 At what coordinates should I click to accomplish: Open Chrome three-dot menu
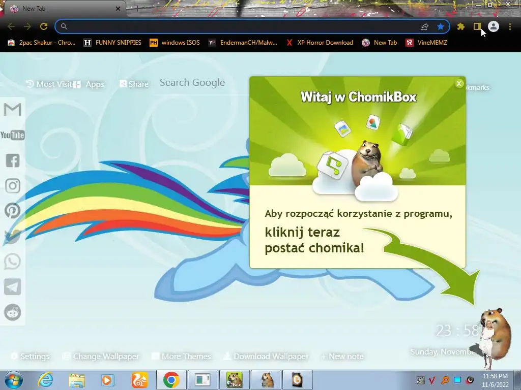tap(510, 26)
